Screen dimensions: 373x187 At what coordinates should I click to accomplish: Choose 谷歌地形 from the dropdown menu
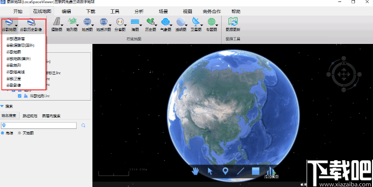pos(14,65)
